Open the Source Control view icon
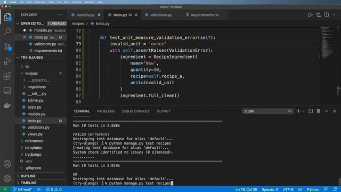This screenshot has width=341, height=192. pos(7,46)
